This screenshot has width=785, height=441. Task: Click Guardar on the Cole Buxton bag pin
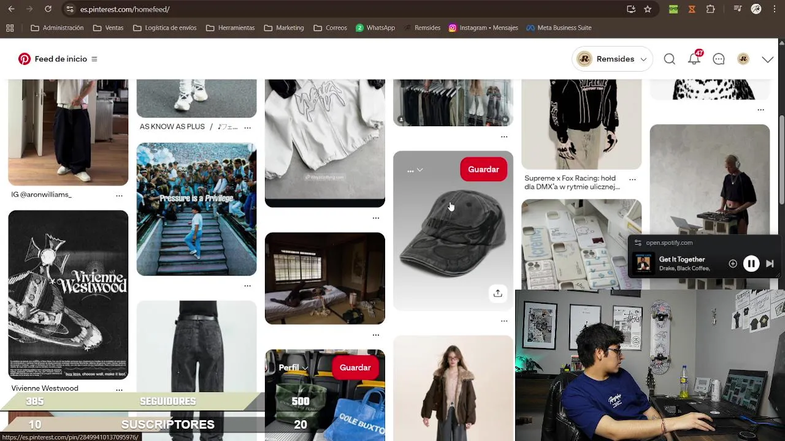click(355, 368)
